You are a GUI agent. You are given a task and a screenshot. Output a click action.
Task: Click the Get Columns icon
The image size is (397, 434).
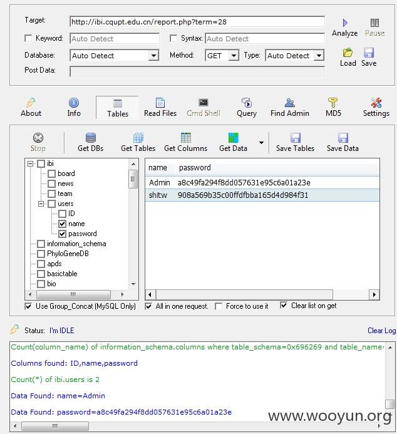[185, 138]
